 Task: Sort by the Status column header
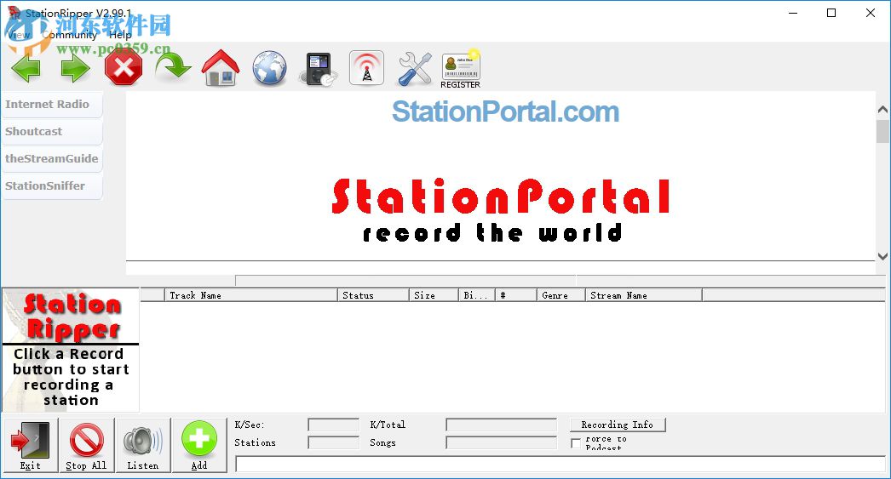tap(373, 295)
